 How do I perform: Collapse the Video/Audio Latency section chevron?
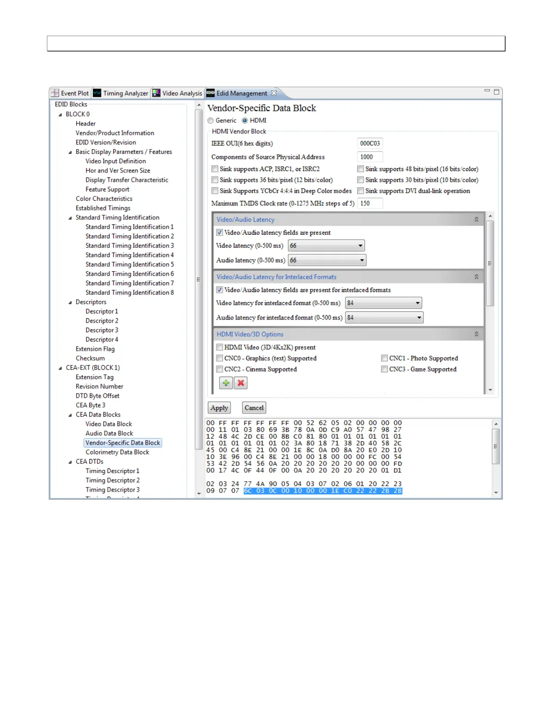[x=476, y=219]
